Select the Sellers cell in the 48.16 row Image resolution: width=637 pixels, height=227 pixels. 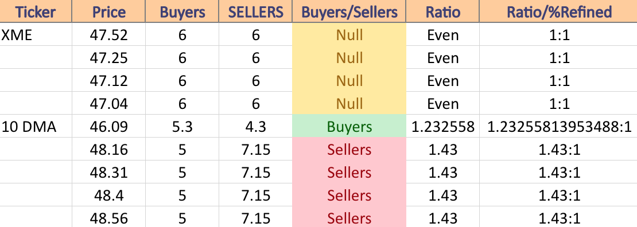click(x=349, y=150)
